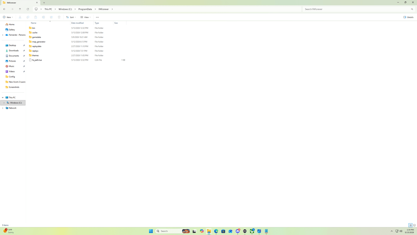Click the search magnifier icon

[412, 9]
